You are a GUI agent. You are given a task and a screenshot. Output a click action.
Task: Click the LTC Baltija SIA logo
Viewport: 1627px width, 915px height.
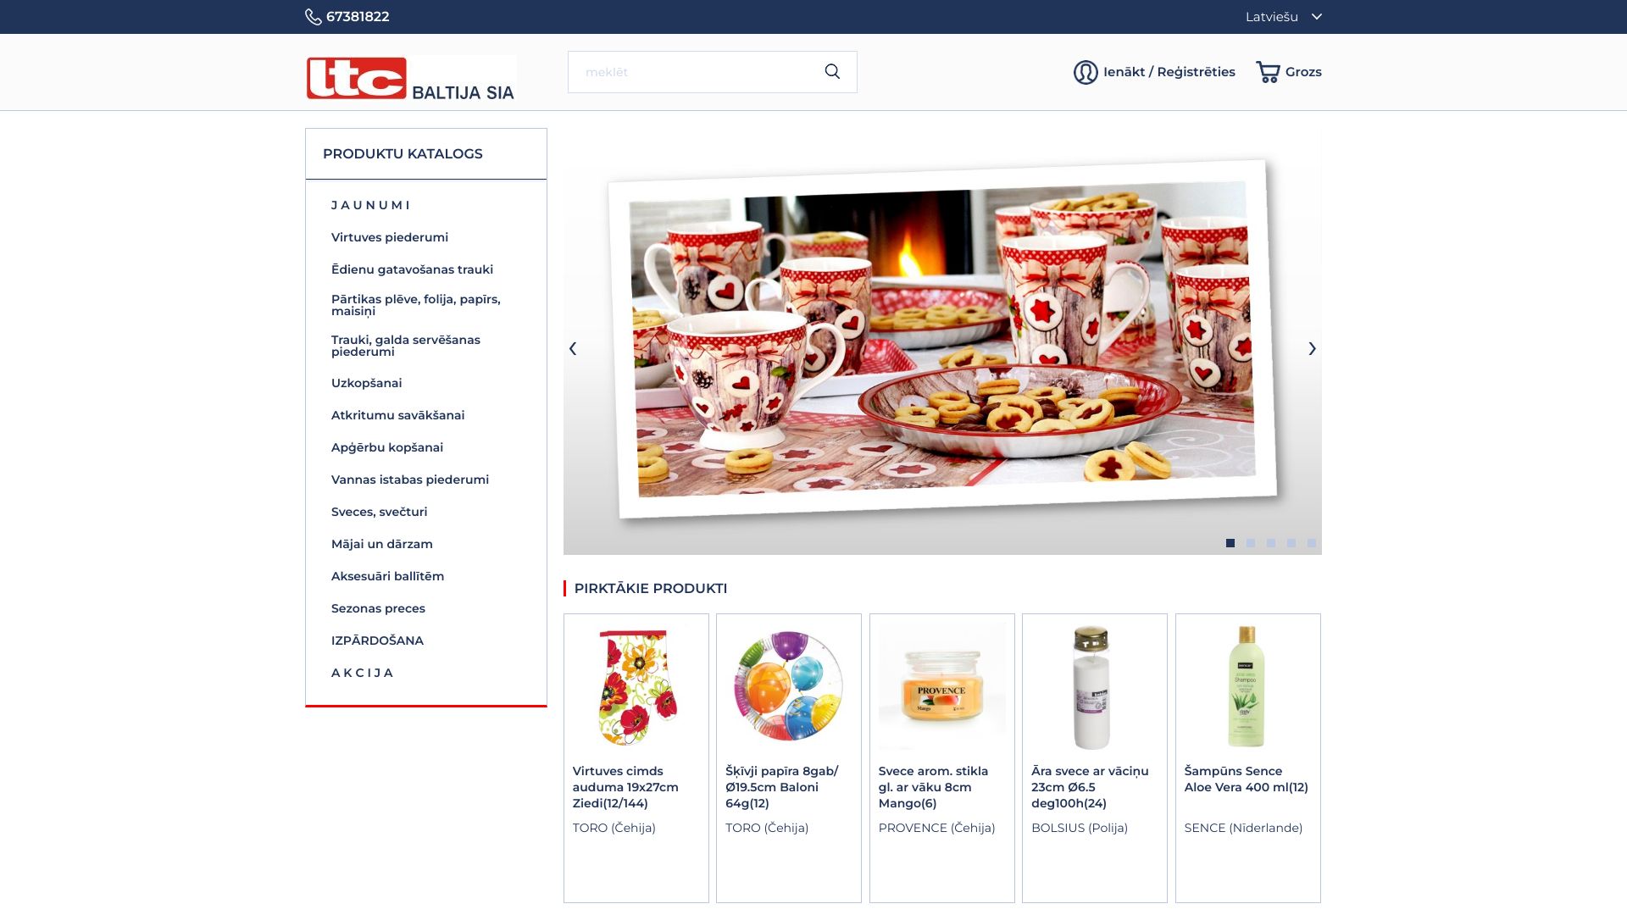click(411, 78)
